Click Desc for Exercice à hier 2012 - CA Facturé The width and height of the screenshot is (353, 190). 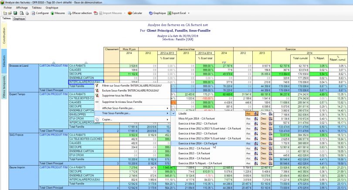tap(266, 124)
